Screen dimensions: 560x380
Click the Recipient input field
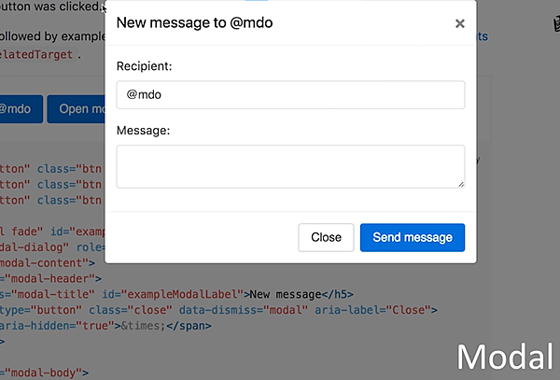point(290,95)
